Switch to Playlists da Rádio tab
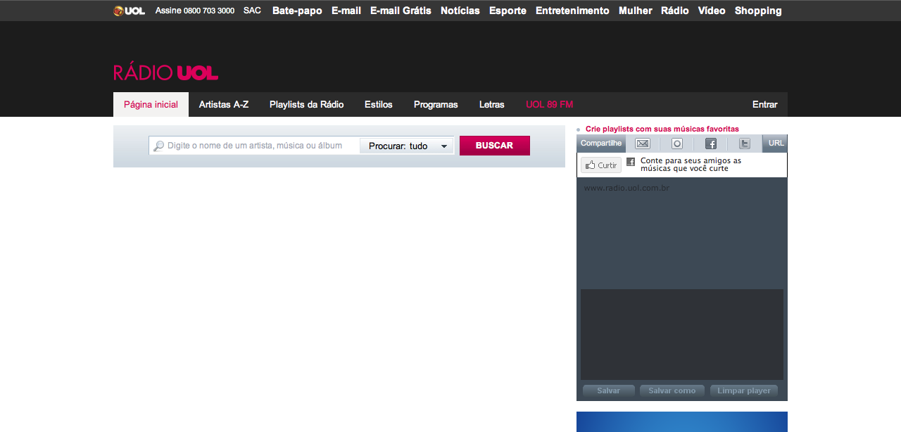901x432 pixels. [x=306, y=105]
